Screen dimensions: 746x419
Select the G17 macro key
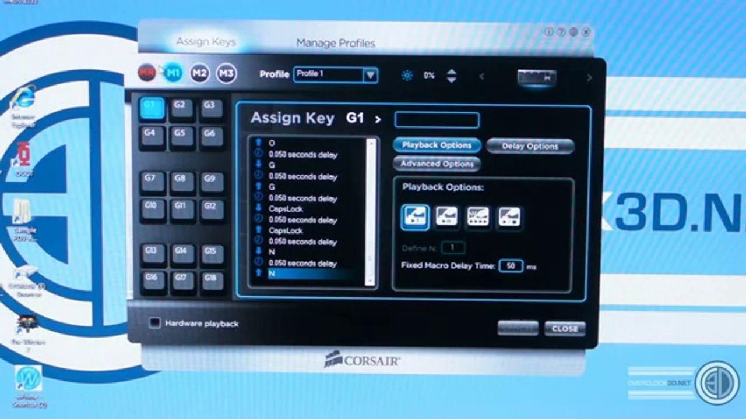(x=182, y=282)
